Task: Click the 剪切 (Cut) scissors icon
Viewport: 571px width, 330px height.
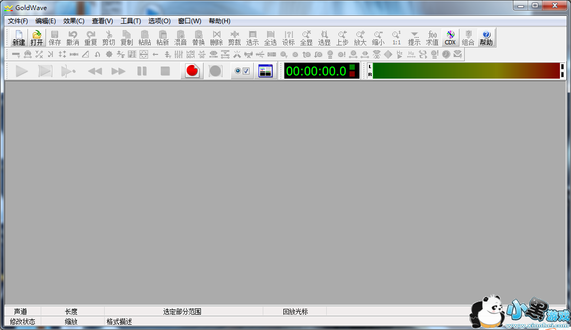Action: click(x=108, y=38)
